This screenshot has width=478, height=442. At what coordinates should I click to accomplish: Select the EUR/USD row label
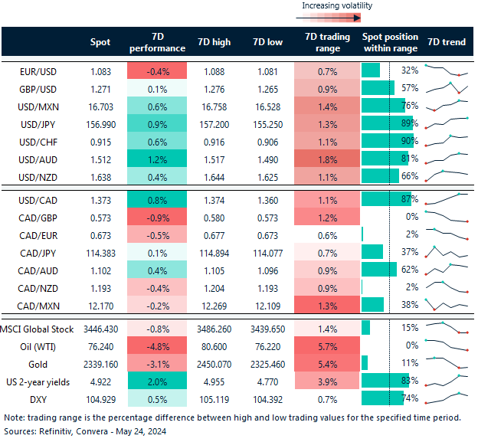(38, 71)
